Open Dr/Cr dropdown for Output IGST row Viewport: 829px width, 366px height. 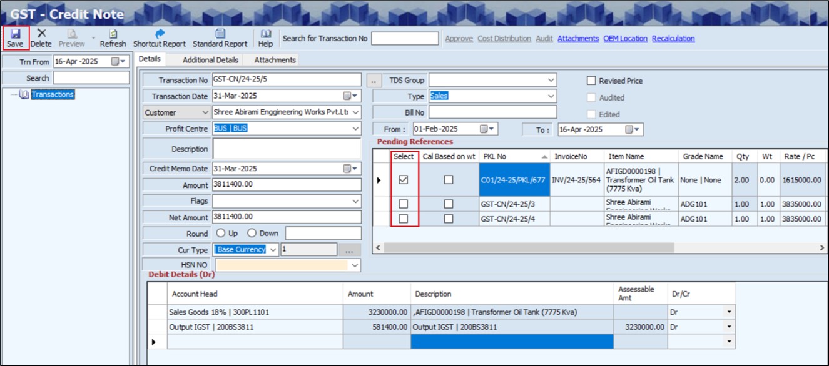(730, 327)
